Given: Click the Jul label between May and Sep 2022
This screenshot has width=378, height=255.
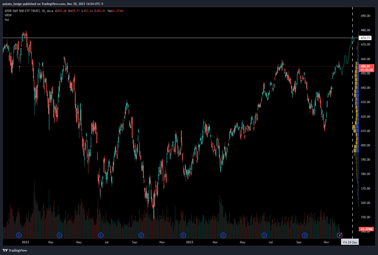Looking at the screenshot, I should click(106, 242).
